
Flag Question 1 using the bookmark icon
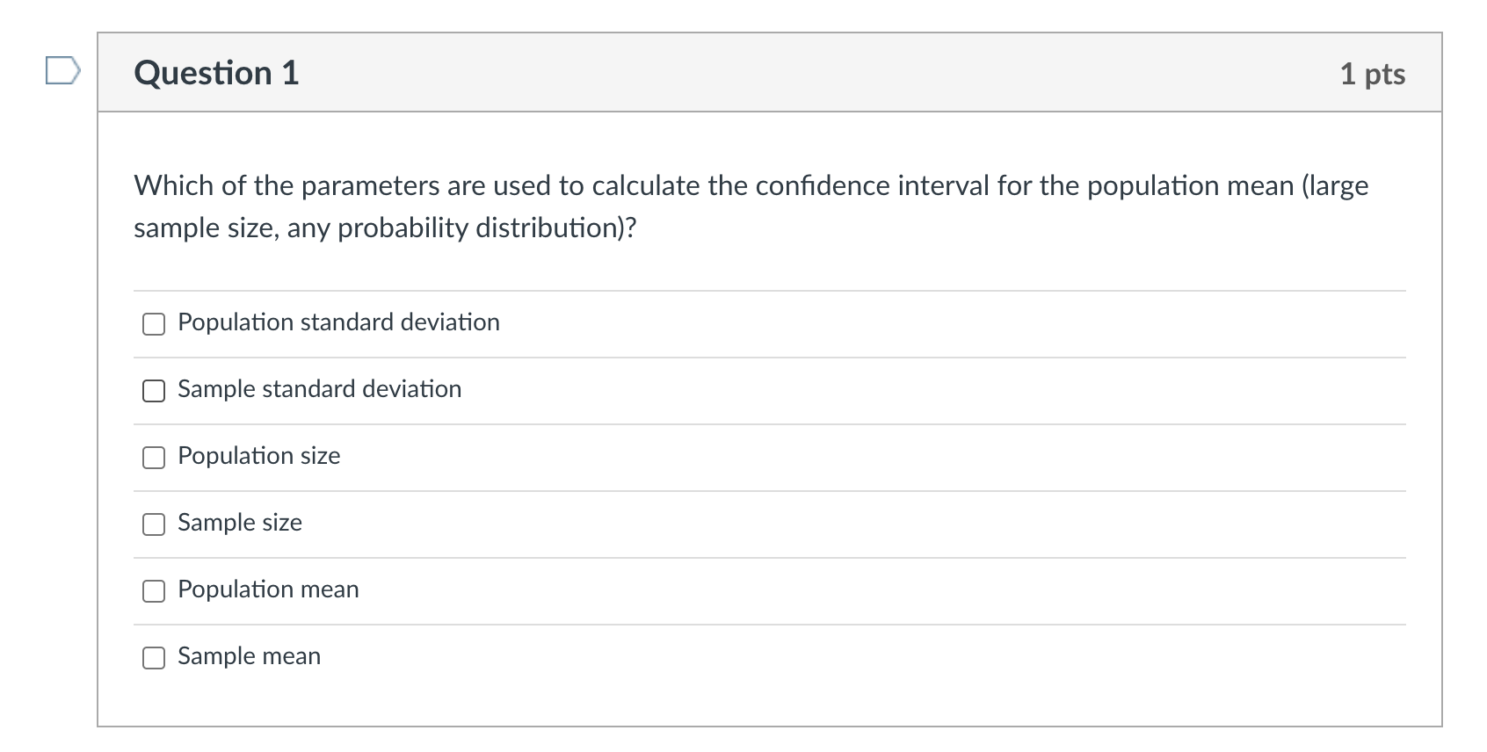click(62, 70)
